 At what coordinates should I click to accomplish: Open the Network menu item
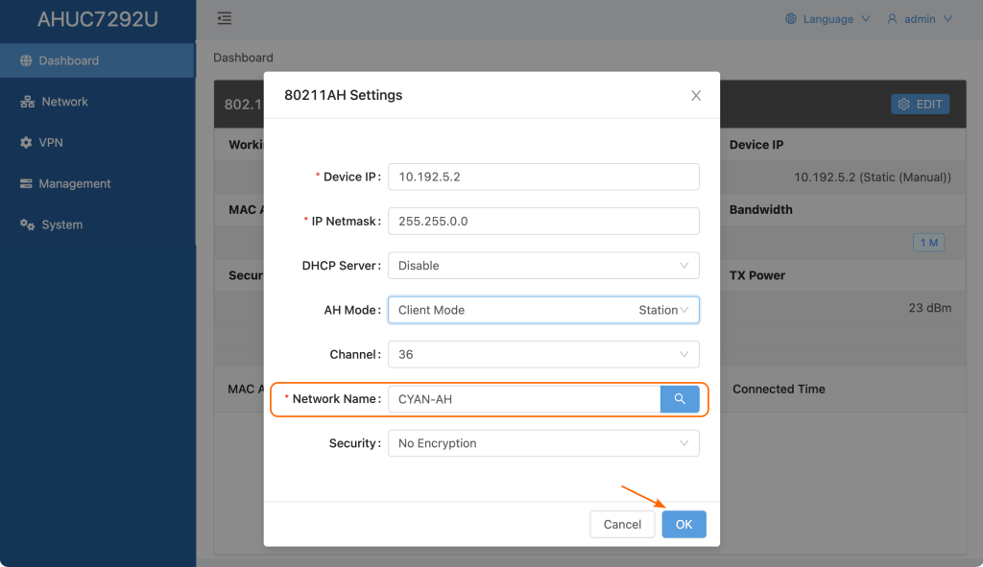(x=98, y=102)
